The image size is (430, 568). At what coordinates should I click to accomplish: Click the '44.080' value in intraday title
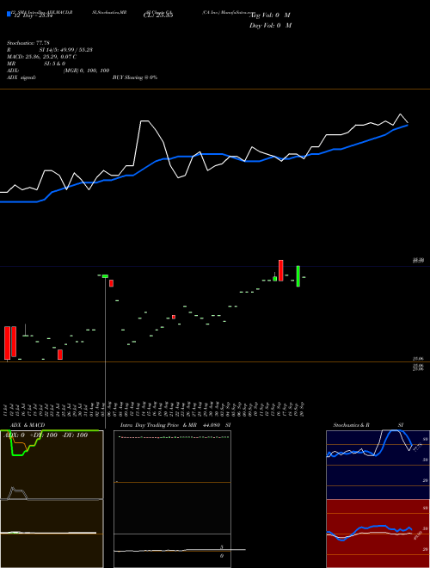[212, 425]
